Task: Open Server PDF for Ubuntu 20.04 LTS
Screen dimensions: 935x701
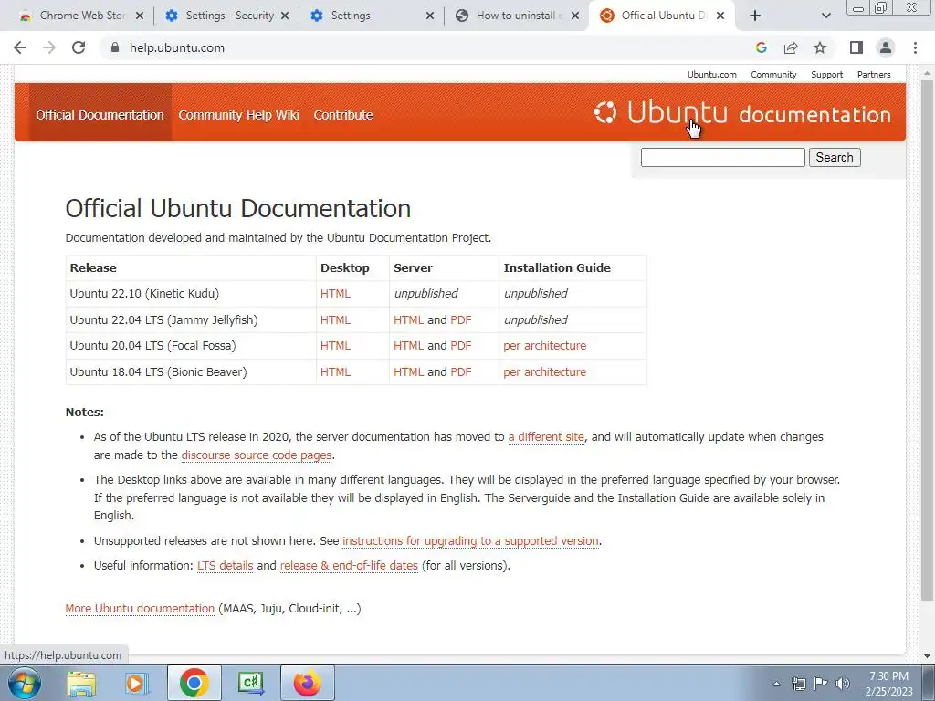Action: 461,346
